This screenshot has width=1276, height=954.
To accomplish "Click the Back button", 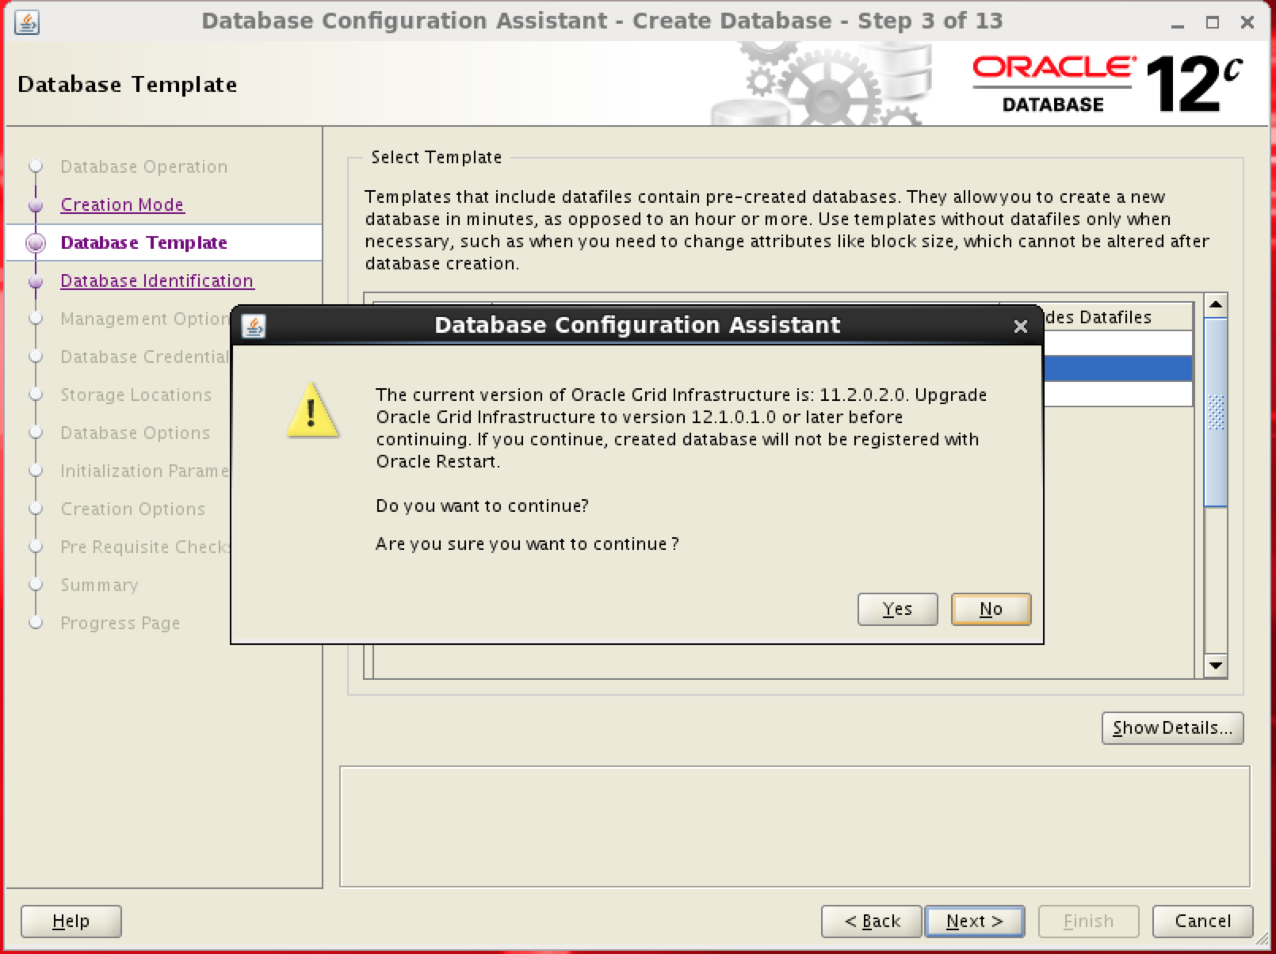I will tap(871, 921).
